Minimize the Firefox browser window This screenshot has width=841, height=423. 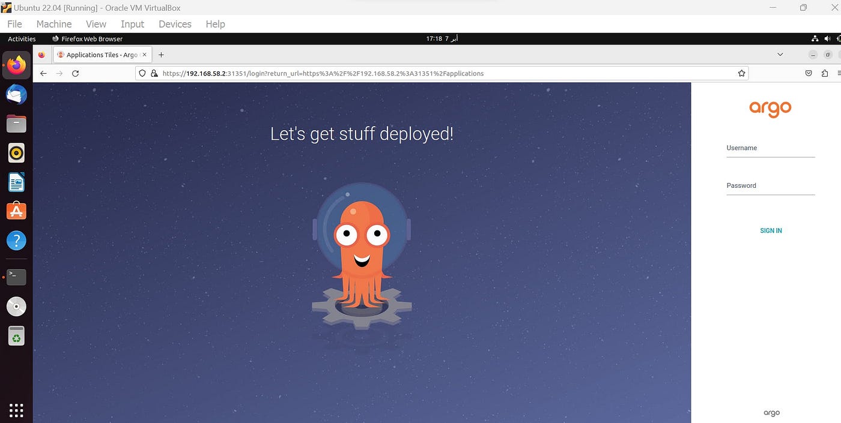click(813, 55)
